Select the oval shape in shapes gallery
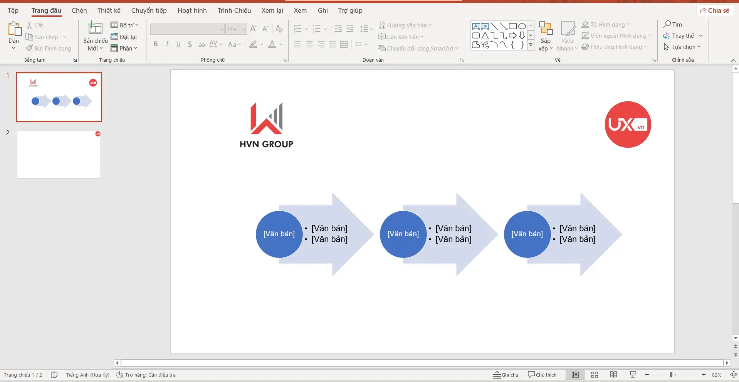 (522, 26)
